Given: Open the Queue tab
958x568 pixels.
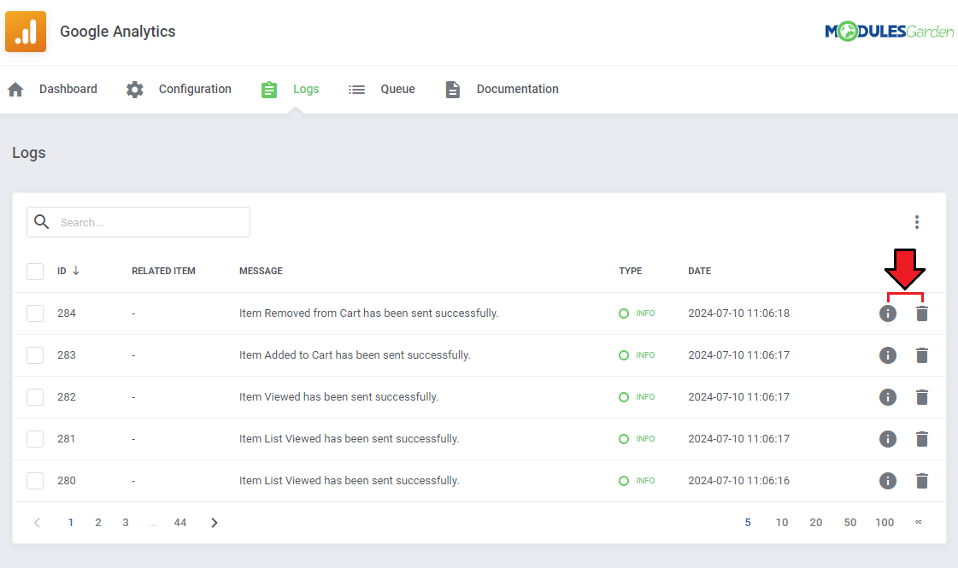Looking at the screenshot, I should click(397, 89).
